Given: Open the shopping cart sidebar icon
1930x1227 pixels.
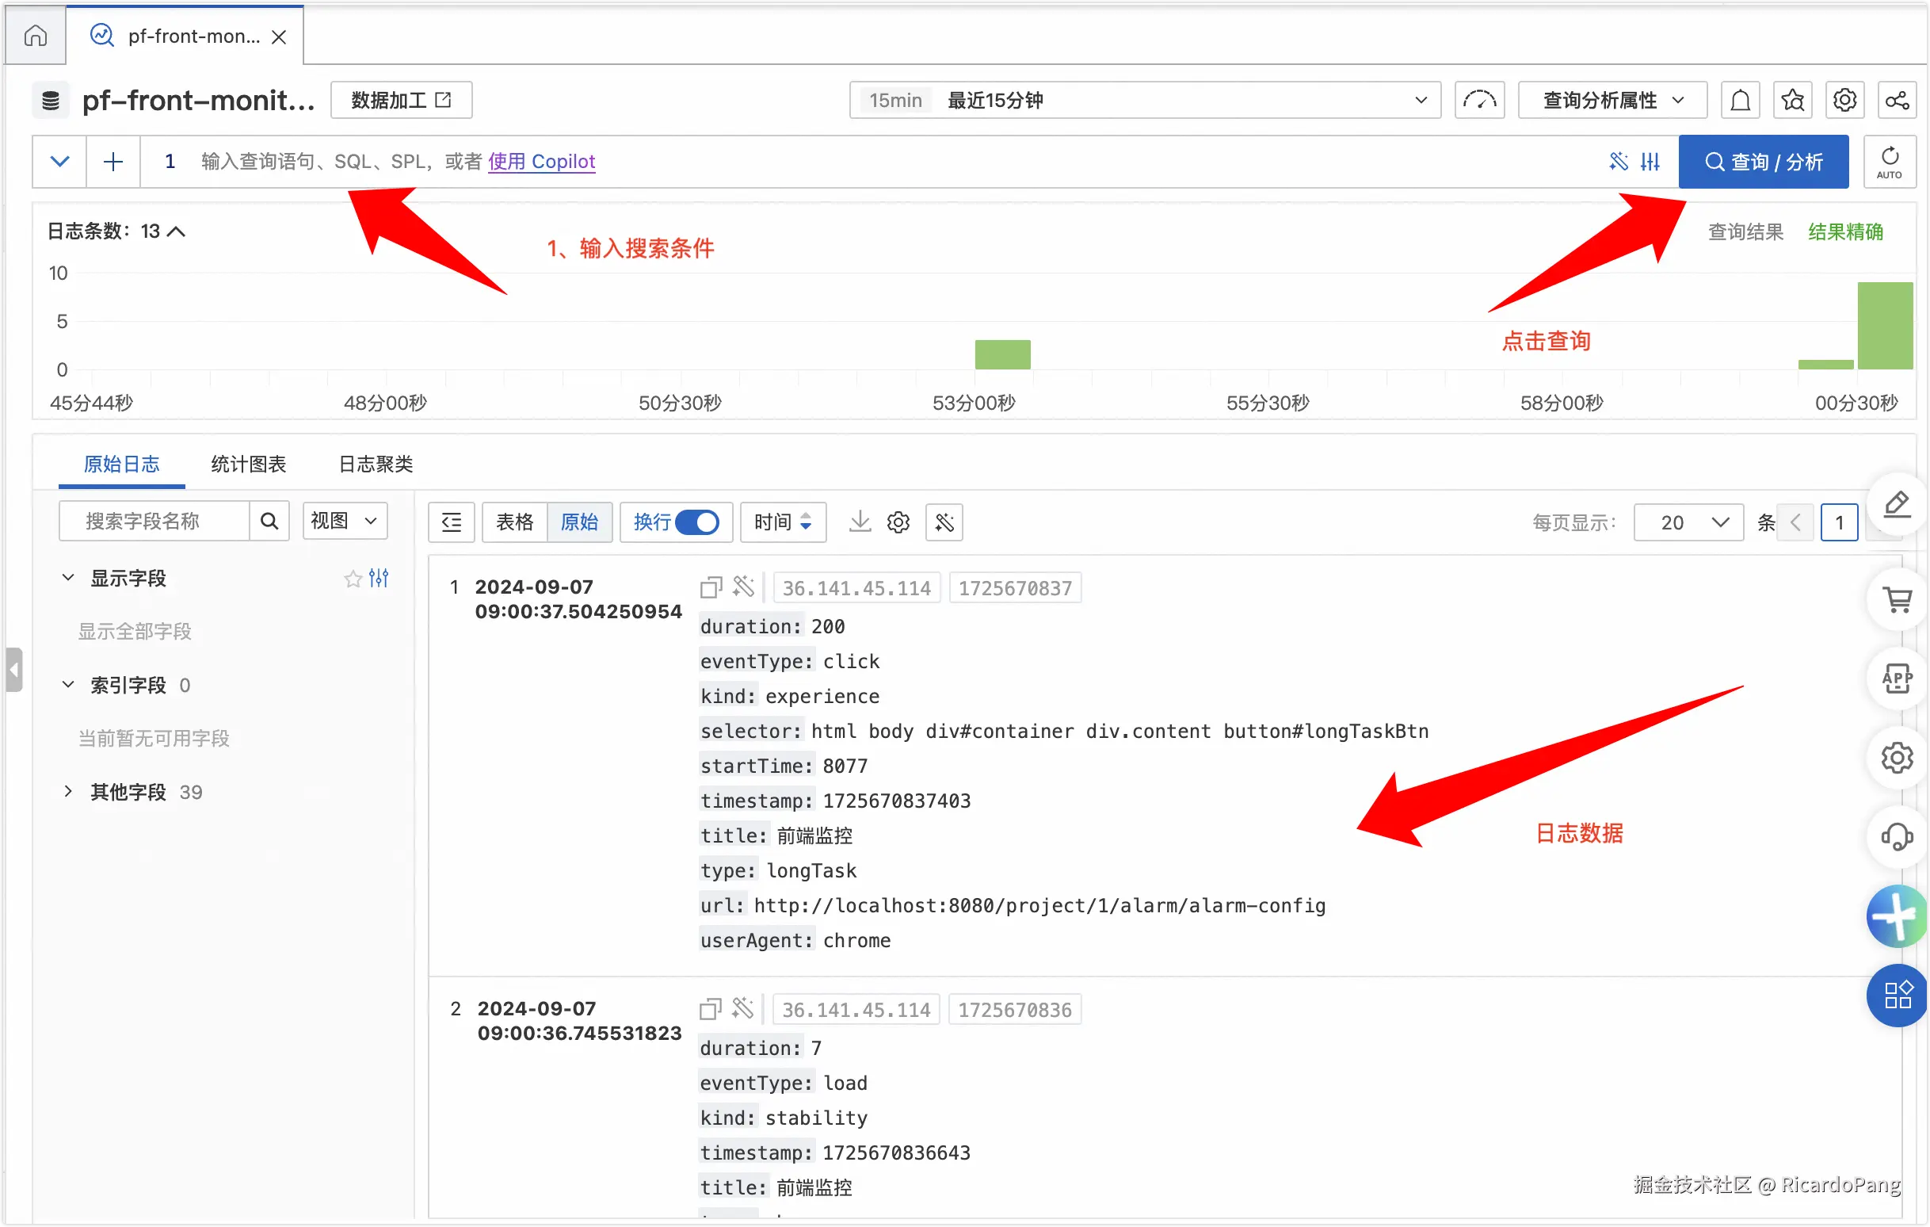Looking at the screenshot, I should (x=1898, y=600).
